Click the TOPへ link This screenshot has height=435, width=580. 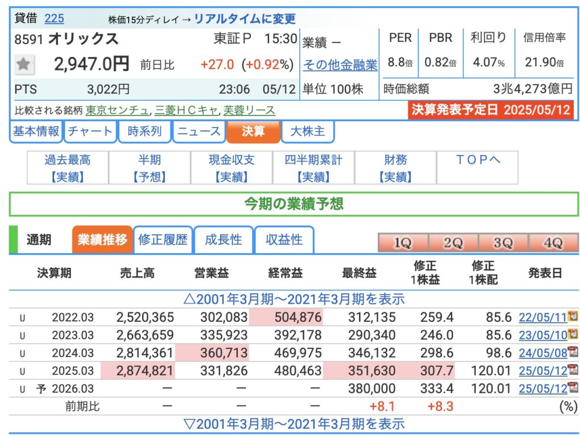pyautogui.click(x=478, y=160)
